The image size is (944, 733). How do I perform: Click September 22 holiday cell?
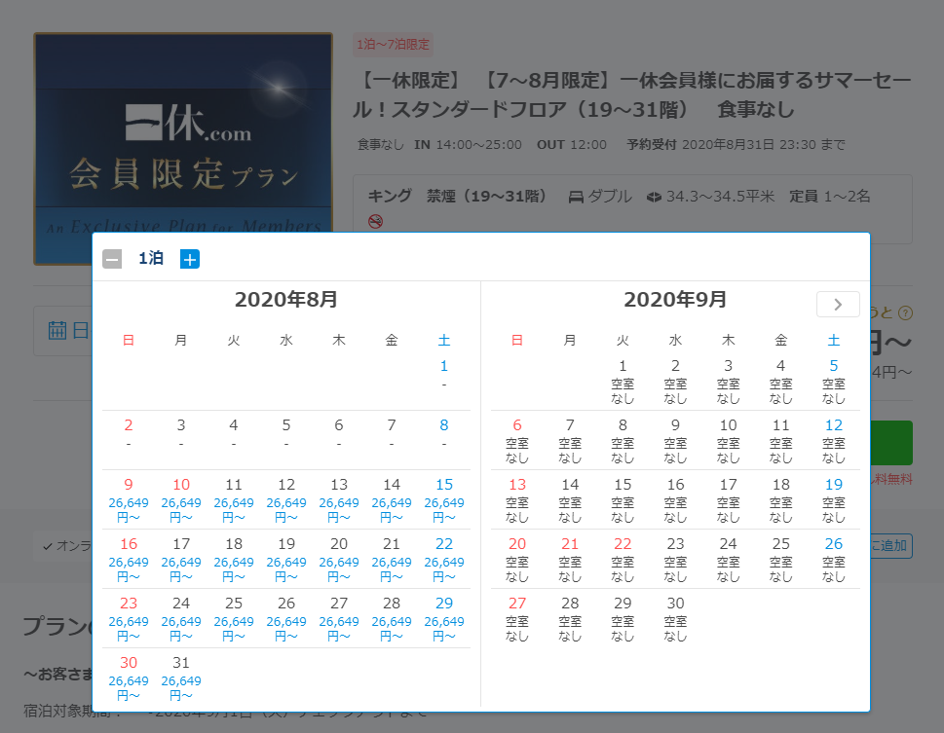pyautogui.click(x=623, y=559)
